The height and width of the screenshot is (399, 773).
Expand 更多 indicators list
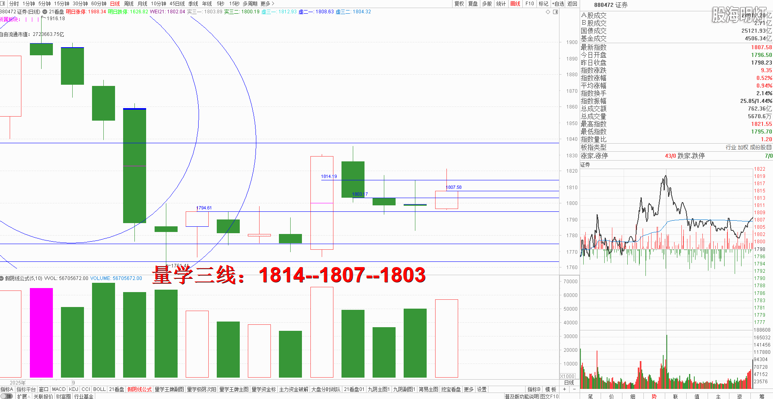click(469, 389)
